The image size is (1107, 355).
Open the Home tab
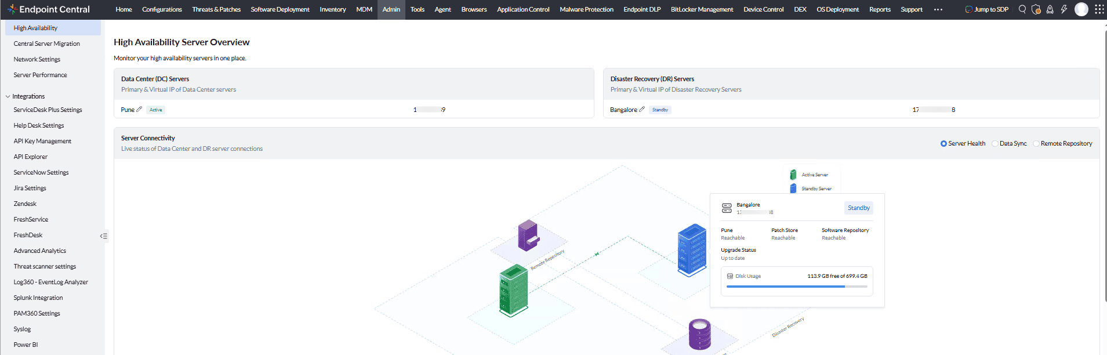124,9
